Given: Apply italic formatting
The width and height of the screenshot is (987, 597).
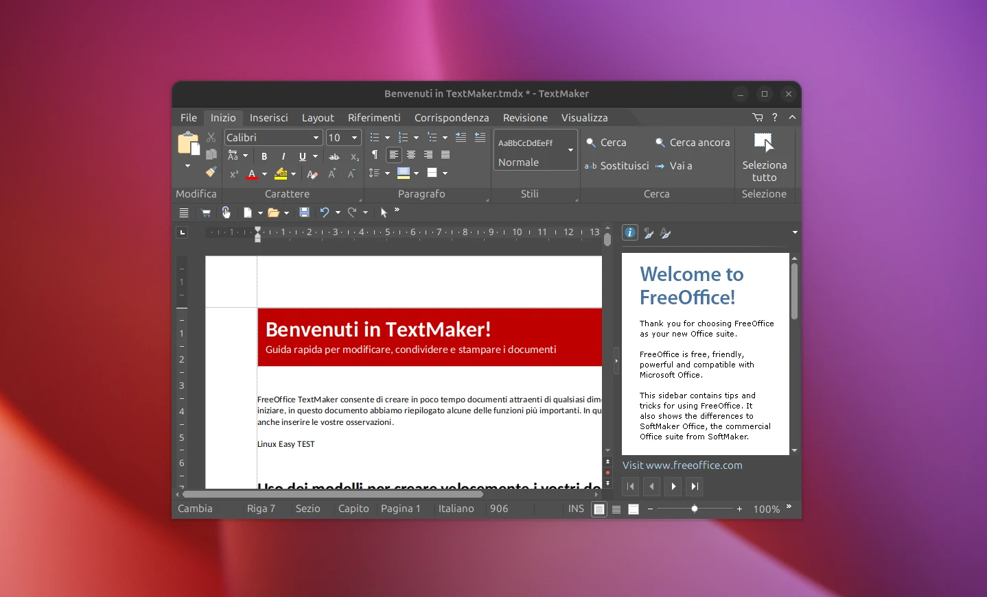Looking at the screenshot, I should point(283,156).
